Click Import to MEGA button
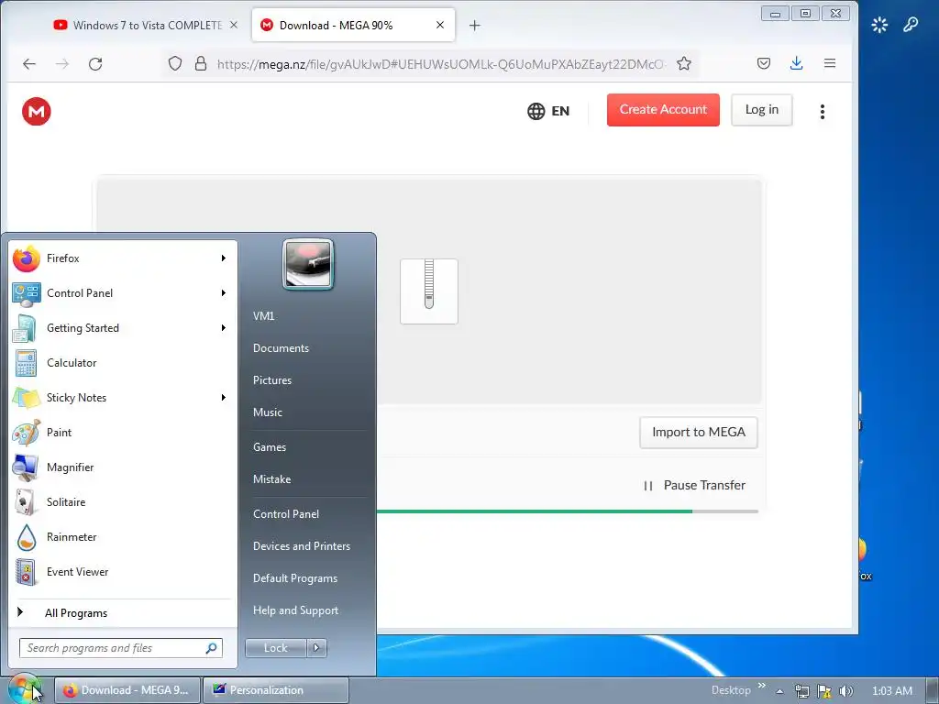The height and width of the screenshot is (704, 939). pos(698,433)
